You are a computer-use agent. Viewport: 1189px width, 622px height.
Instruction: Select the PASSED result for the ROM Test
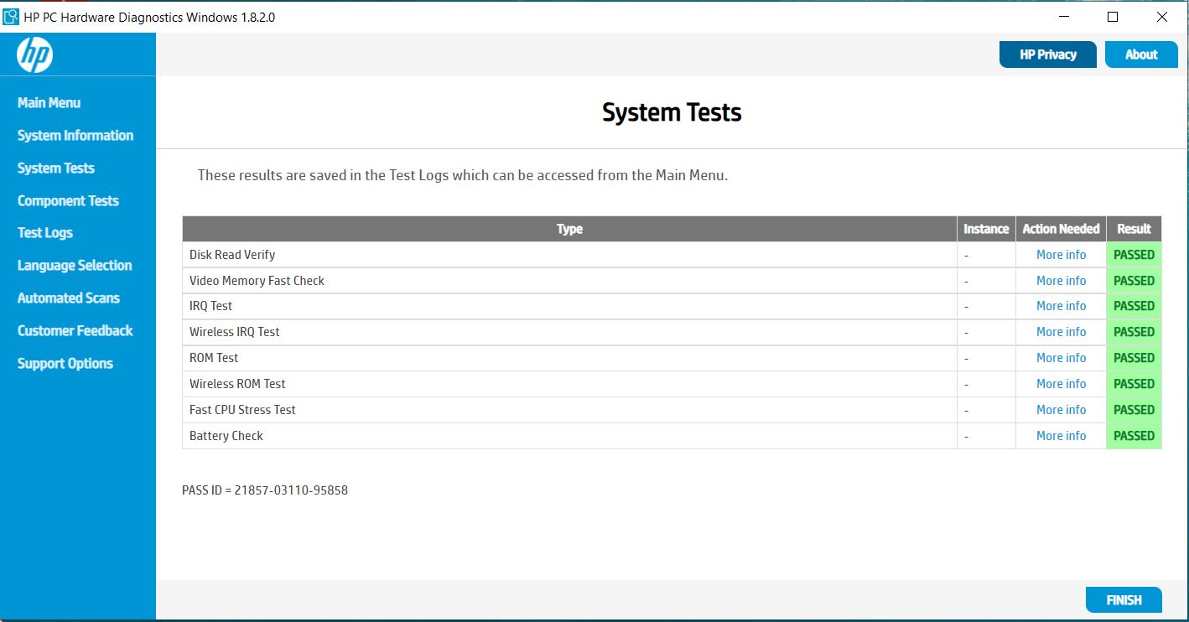point(1134,357)
